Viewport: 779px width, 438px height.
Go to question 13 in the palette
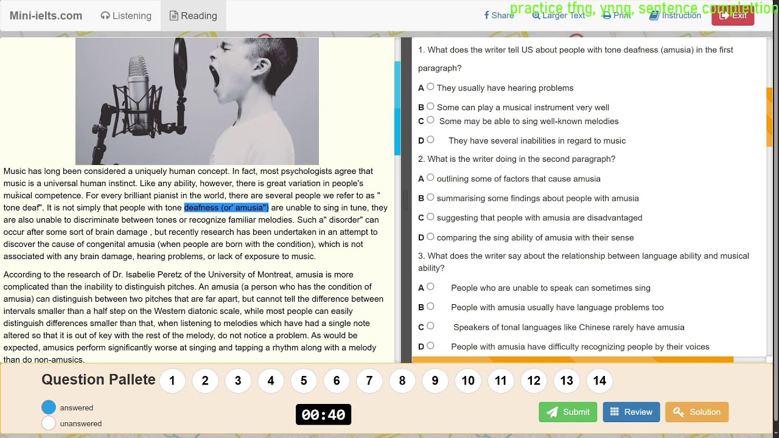pyautogui.click(x=567, y=381)
